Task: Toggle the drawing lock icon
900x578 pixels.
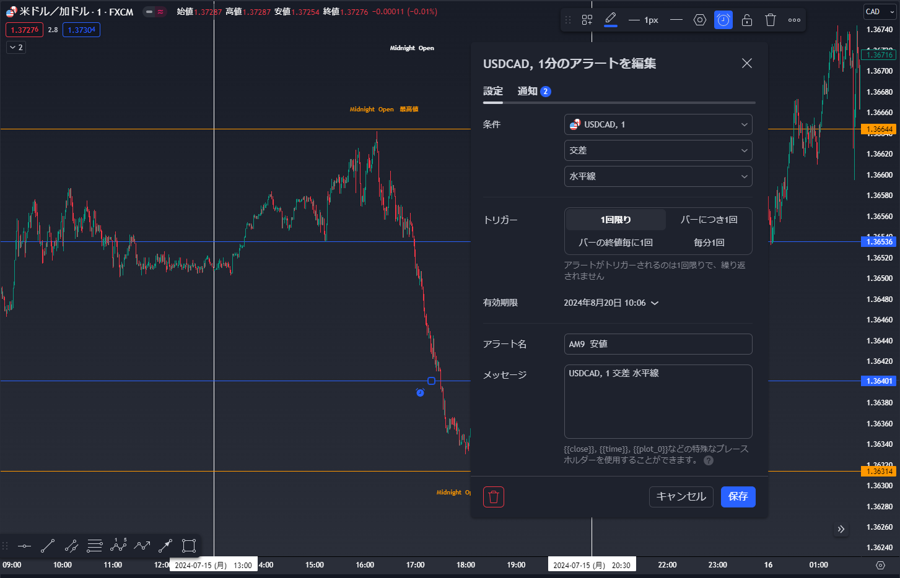Action: point(747,20)
